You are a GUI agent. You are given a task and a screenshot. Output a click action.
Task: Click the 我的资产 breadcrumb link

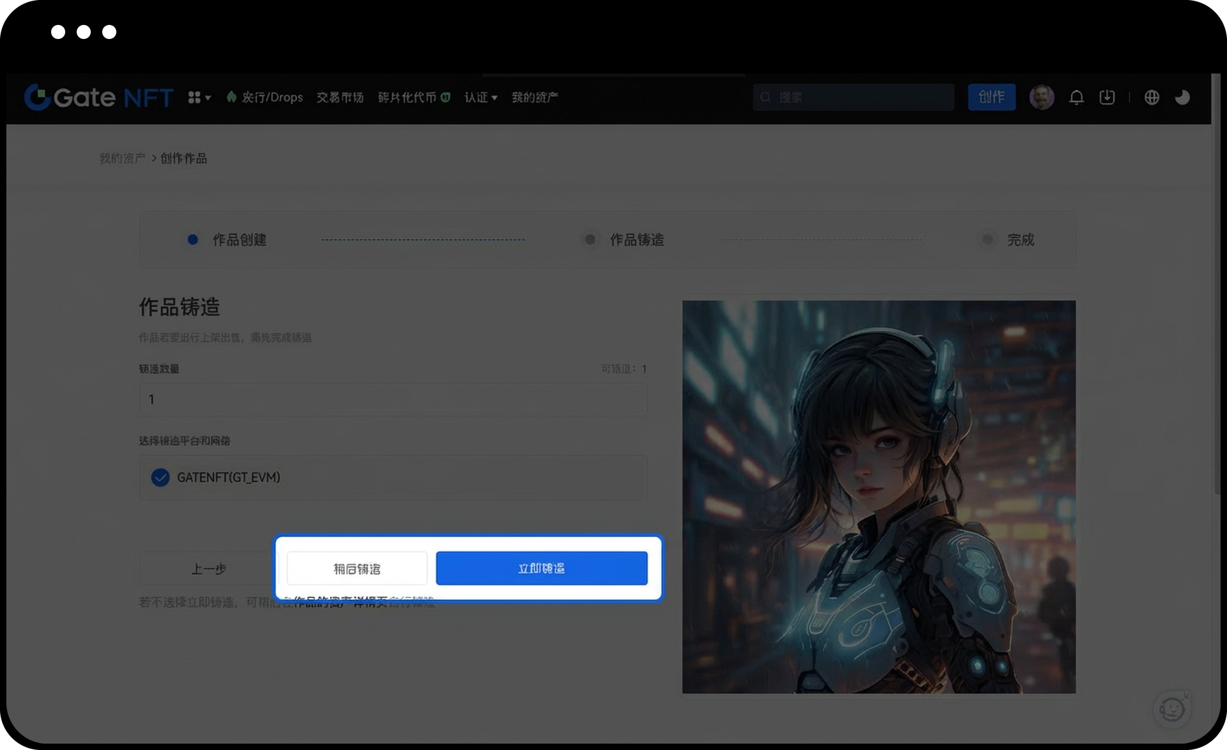tap(122, 158)
